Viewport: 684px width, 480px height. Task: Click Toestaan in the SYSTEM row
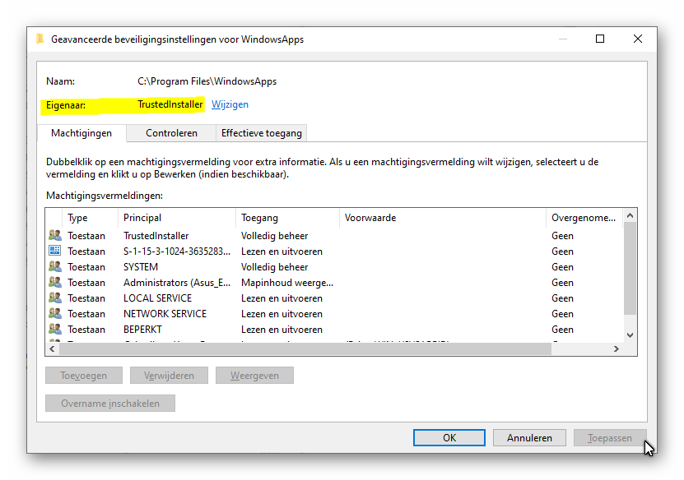coord(86,267)
